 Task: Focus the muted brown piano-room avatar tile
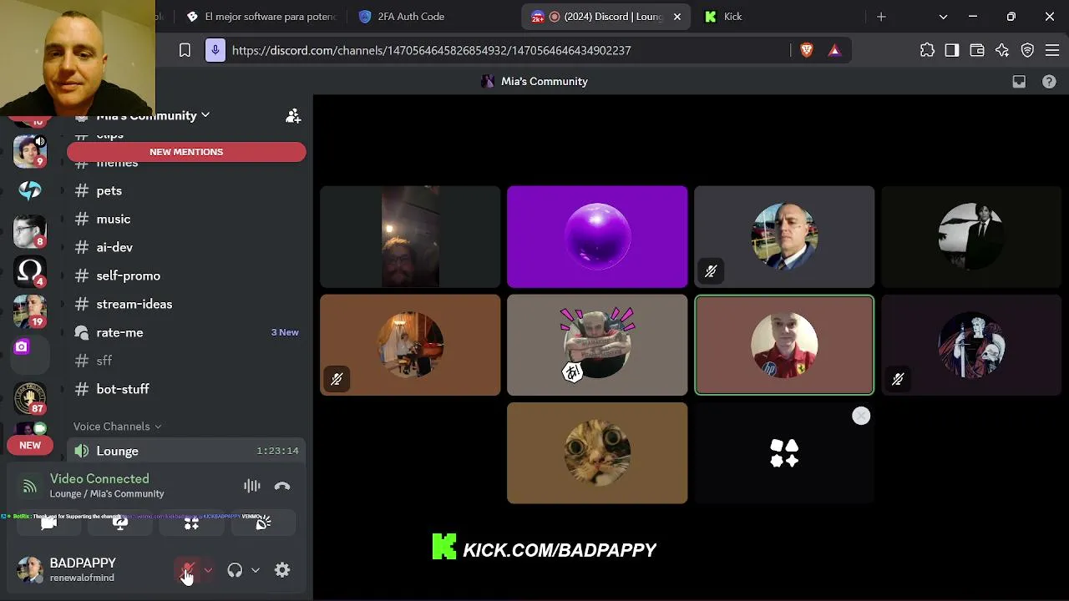click(410, 345)
